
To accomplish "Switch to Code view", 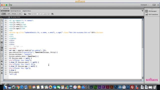I will [x=4, y=14].
